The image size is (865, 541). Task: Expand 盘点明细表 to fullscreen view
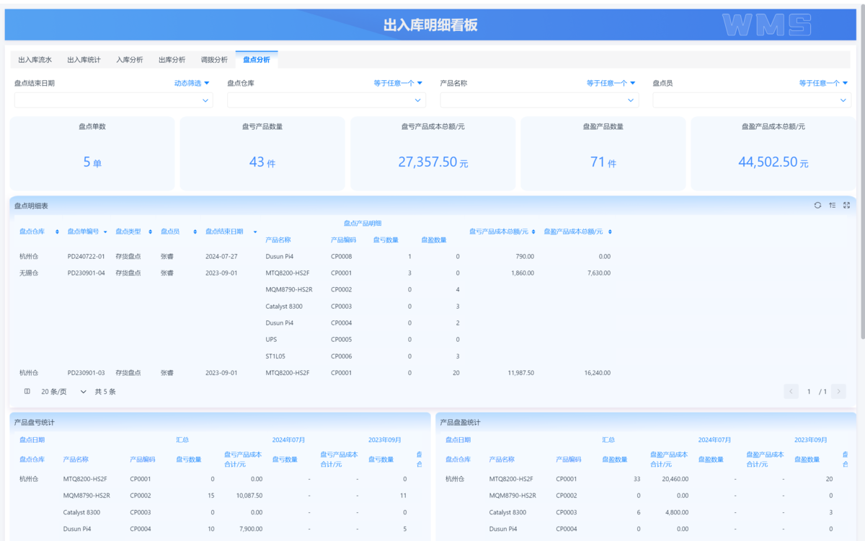click(847, 206)
